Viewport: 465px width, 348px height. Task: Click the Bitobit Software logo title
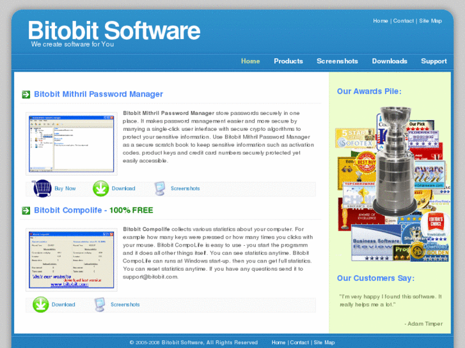(x=114, y=30)
